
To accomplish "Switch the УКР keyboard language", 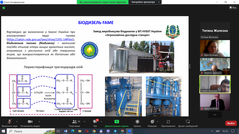I will [218, 131].
